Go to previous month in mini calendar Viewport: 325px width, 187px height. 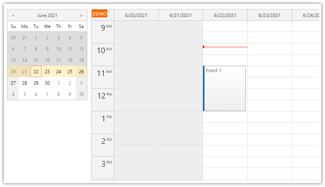pos(13,15)
